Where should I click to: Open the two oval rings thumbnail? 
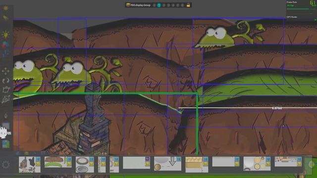pos(85,165)
